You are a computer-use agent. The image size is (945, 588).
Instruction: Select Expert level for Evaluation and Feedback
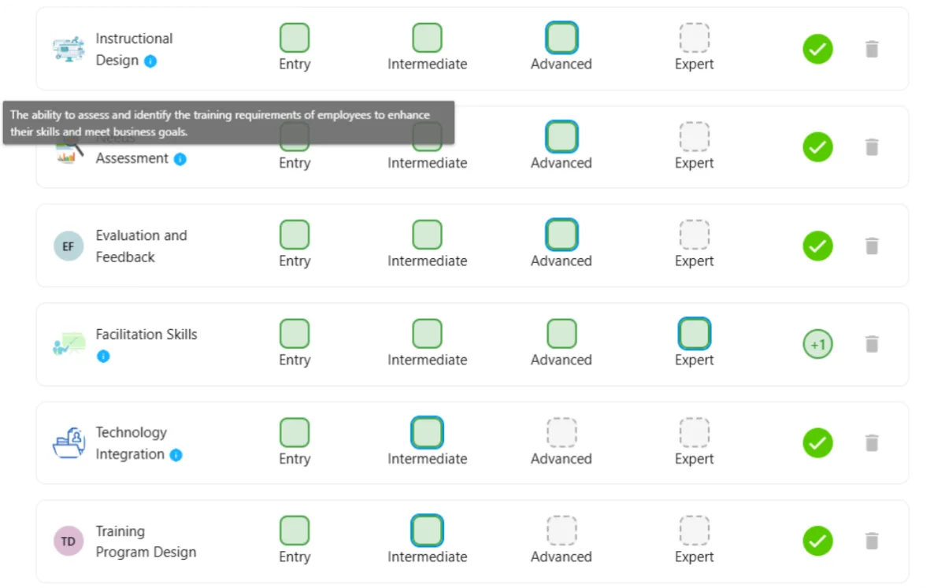point(695,235)
